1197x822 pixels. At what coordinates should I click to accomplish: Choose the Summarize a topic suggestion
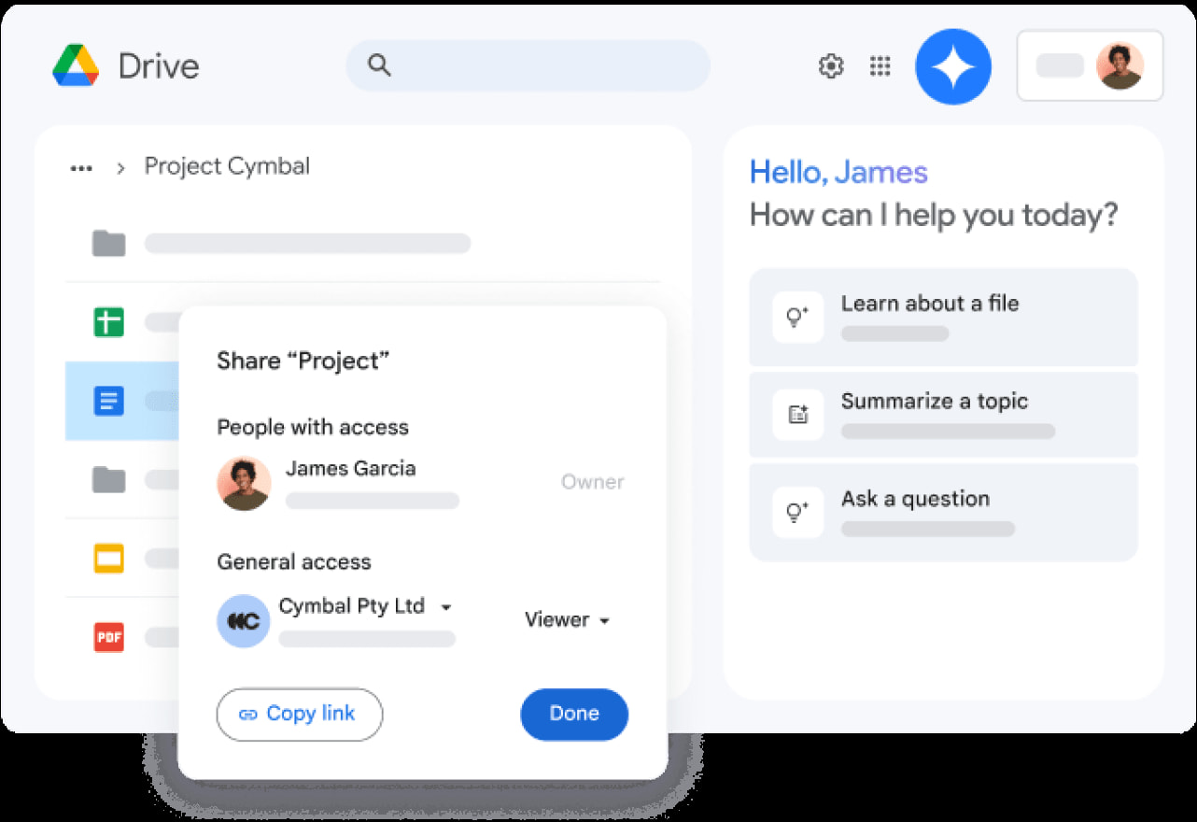click(x=943, y=415)
